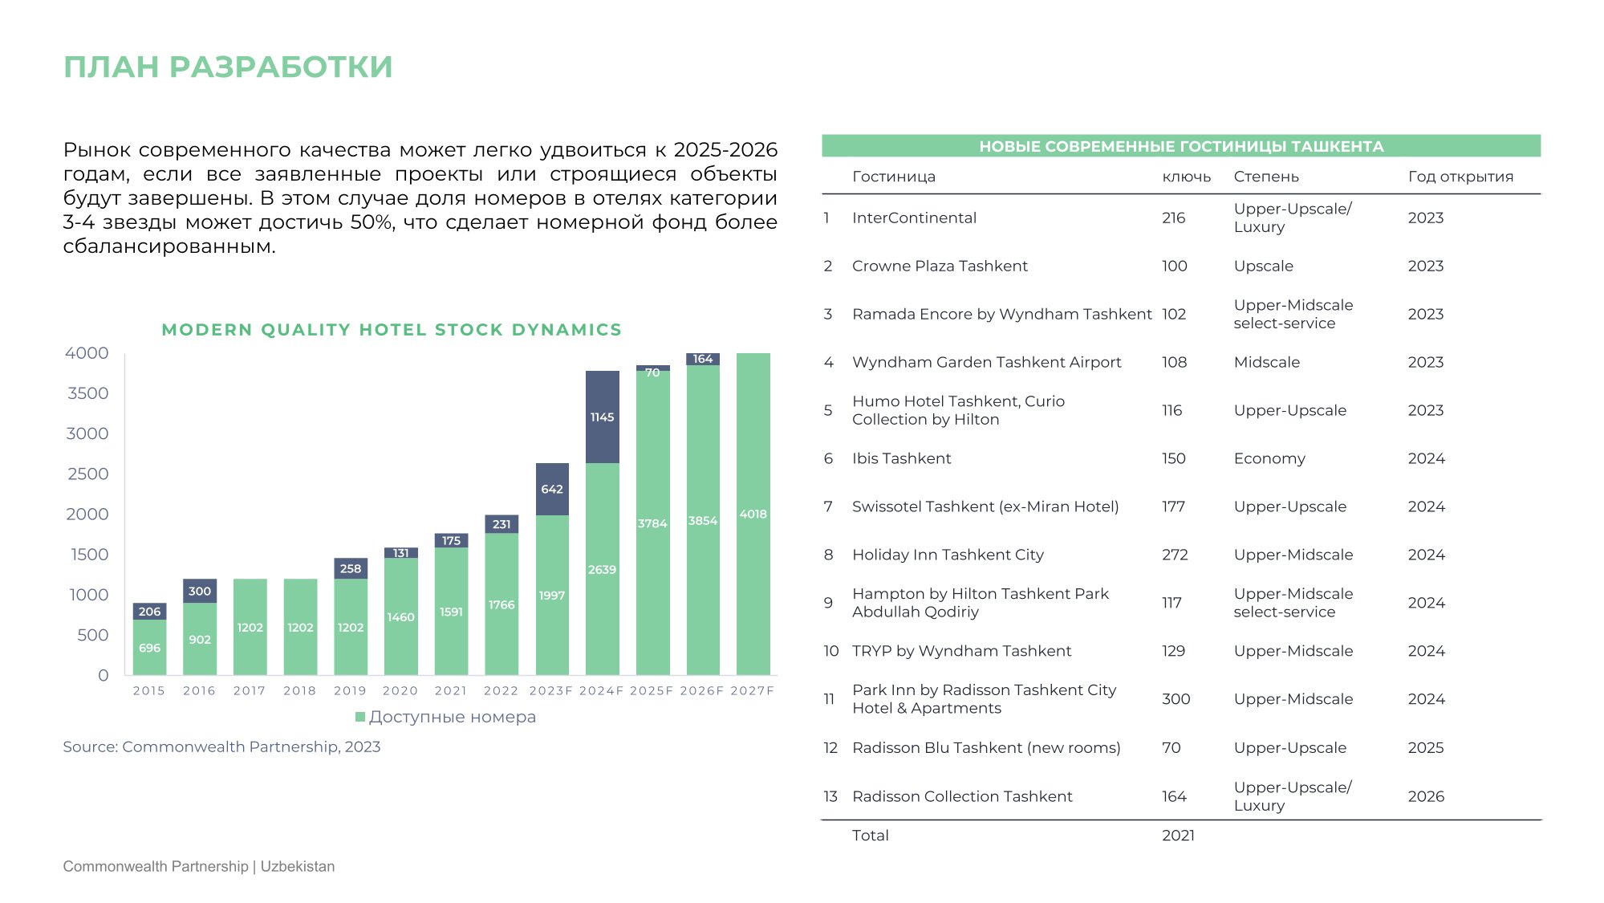Click the 2639 green bar segment
1604x903 pixels.
[x=602, y=569]
